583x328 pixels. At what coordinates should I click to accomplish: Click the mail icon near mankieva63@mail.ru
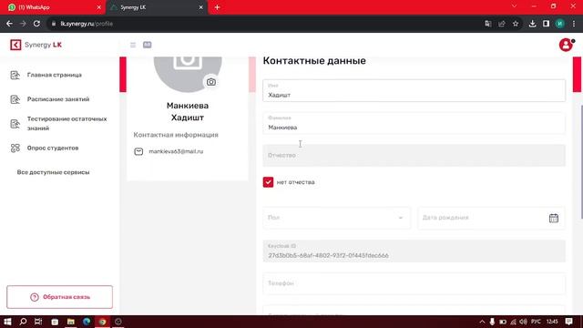click(138, 151)
